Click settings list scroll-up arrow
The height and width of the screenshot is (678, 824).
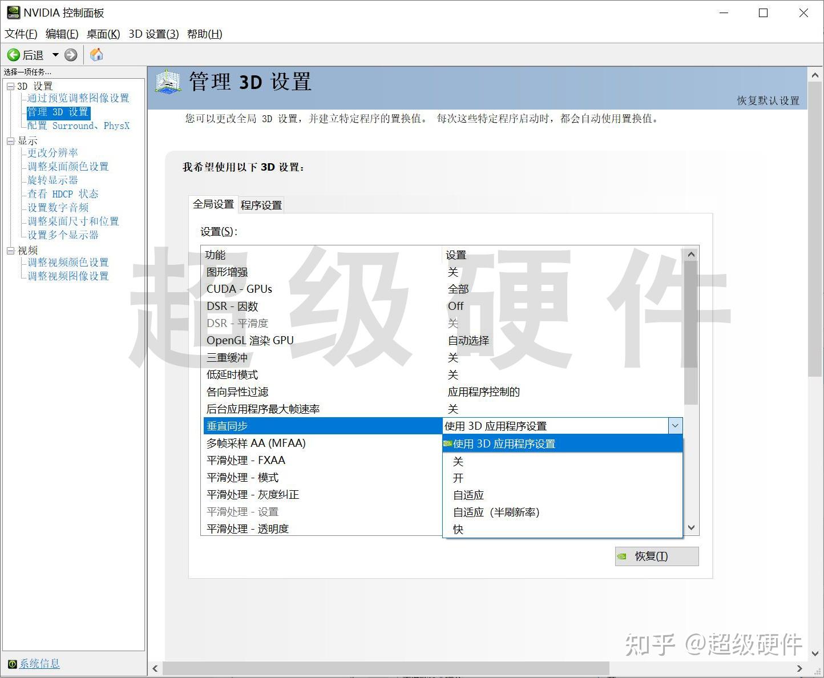(691, 255)
